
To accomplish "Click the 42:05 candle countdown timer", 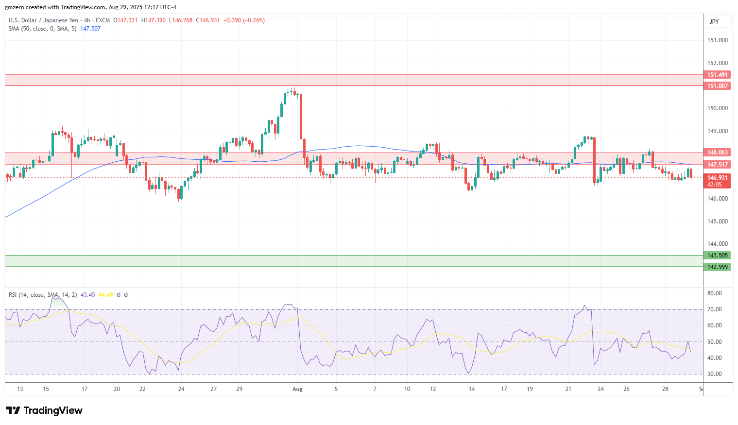I will click(x=714, y=185).
